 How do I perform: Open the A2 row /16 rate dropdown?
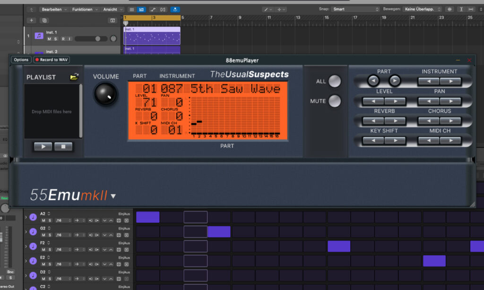pos(63,220)
